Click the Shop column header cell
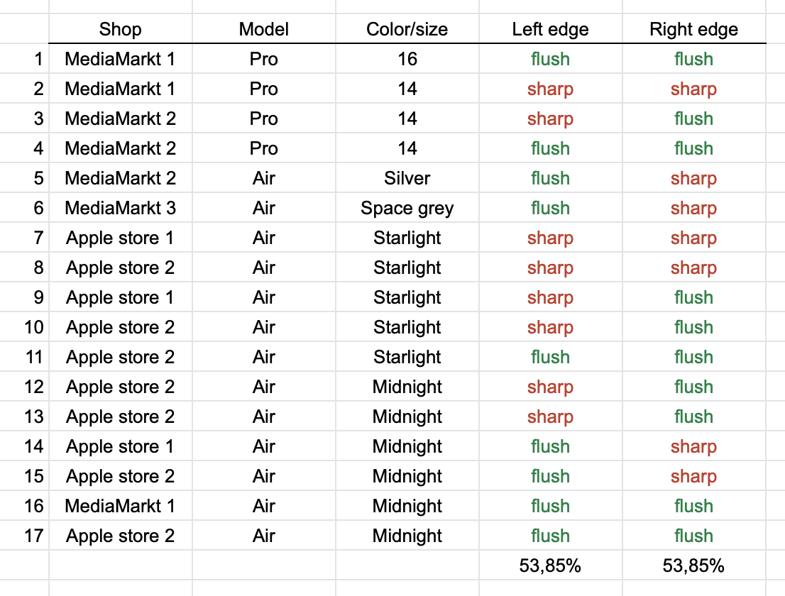The image size is (785, 596). coord(120,29)
